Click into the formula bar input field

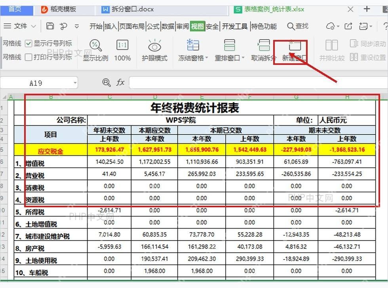pyautogui.click(x=258, y=82)
